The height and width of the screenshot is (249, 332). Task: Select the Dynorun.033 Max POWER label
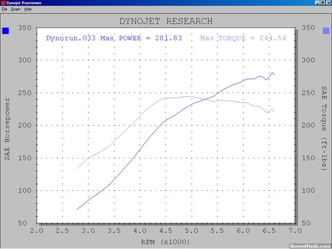[114, 38]
